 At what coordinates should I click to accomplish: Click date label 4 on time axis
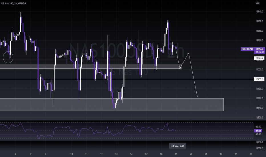coord(15,154)
